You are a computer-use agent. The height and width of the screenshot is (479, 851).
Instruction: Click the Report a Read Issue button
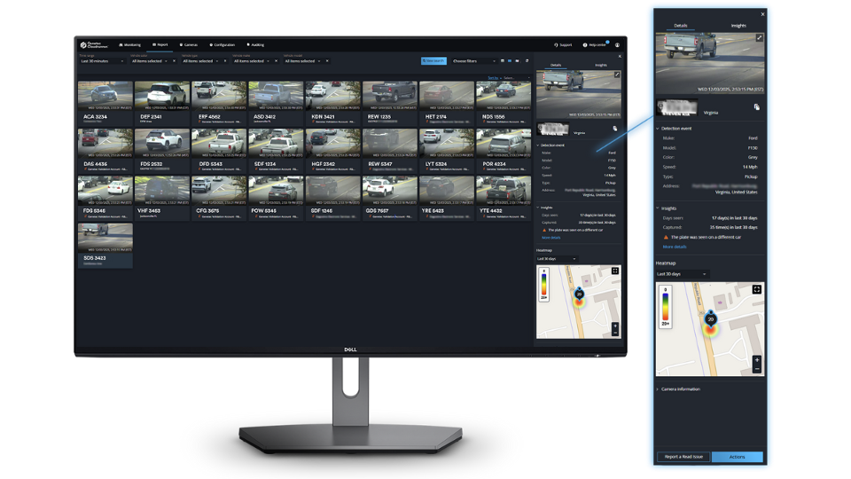(683, 457)
